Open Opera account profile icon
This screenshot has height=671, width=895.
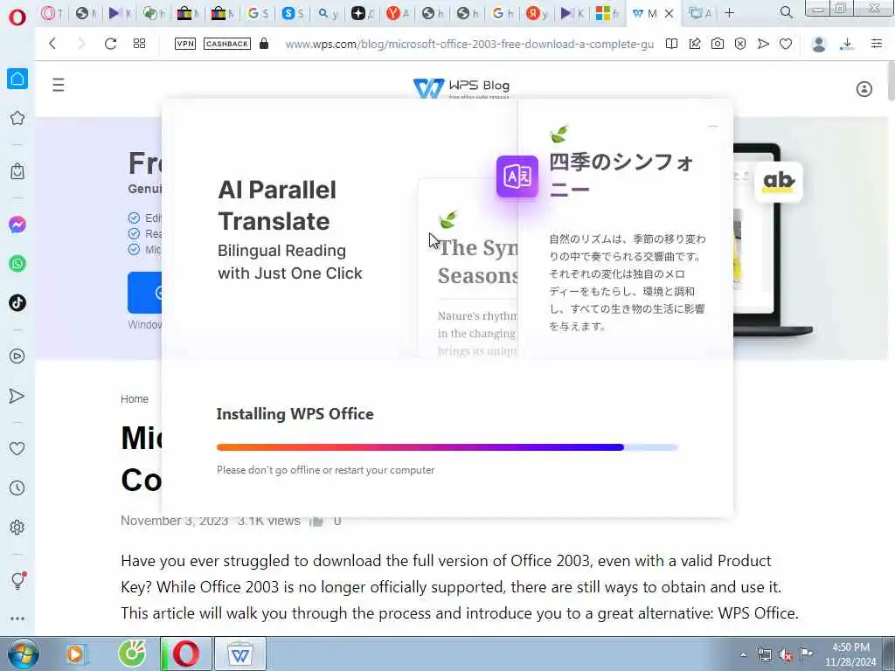[x=819, y=44]
